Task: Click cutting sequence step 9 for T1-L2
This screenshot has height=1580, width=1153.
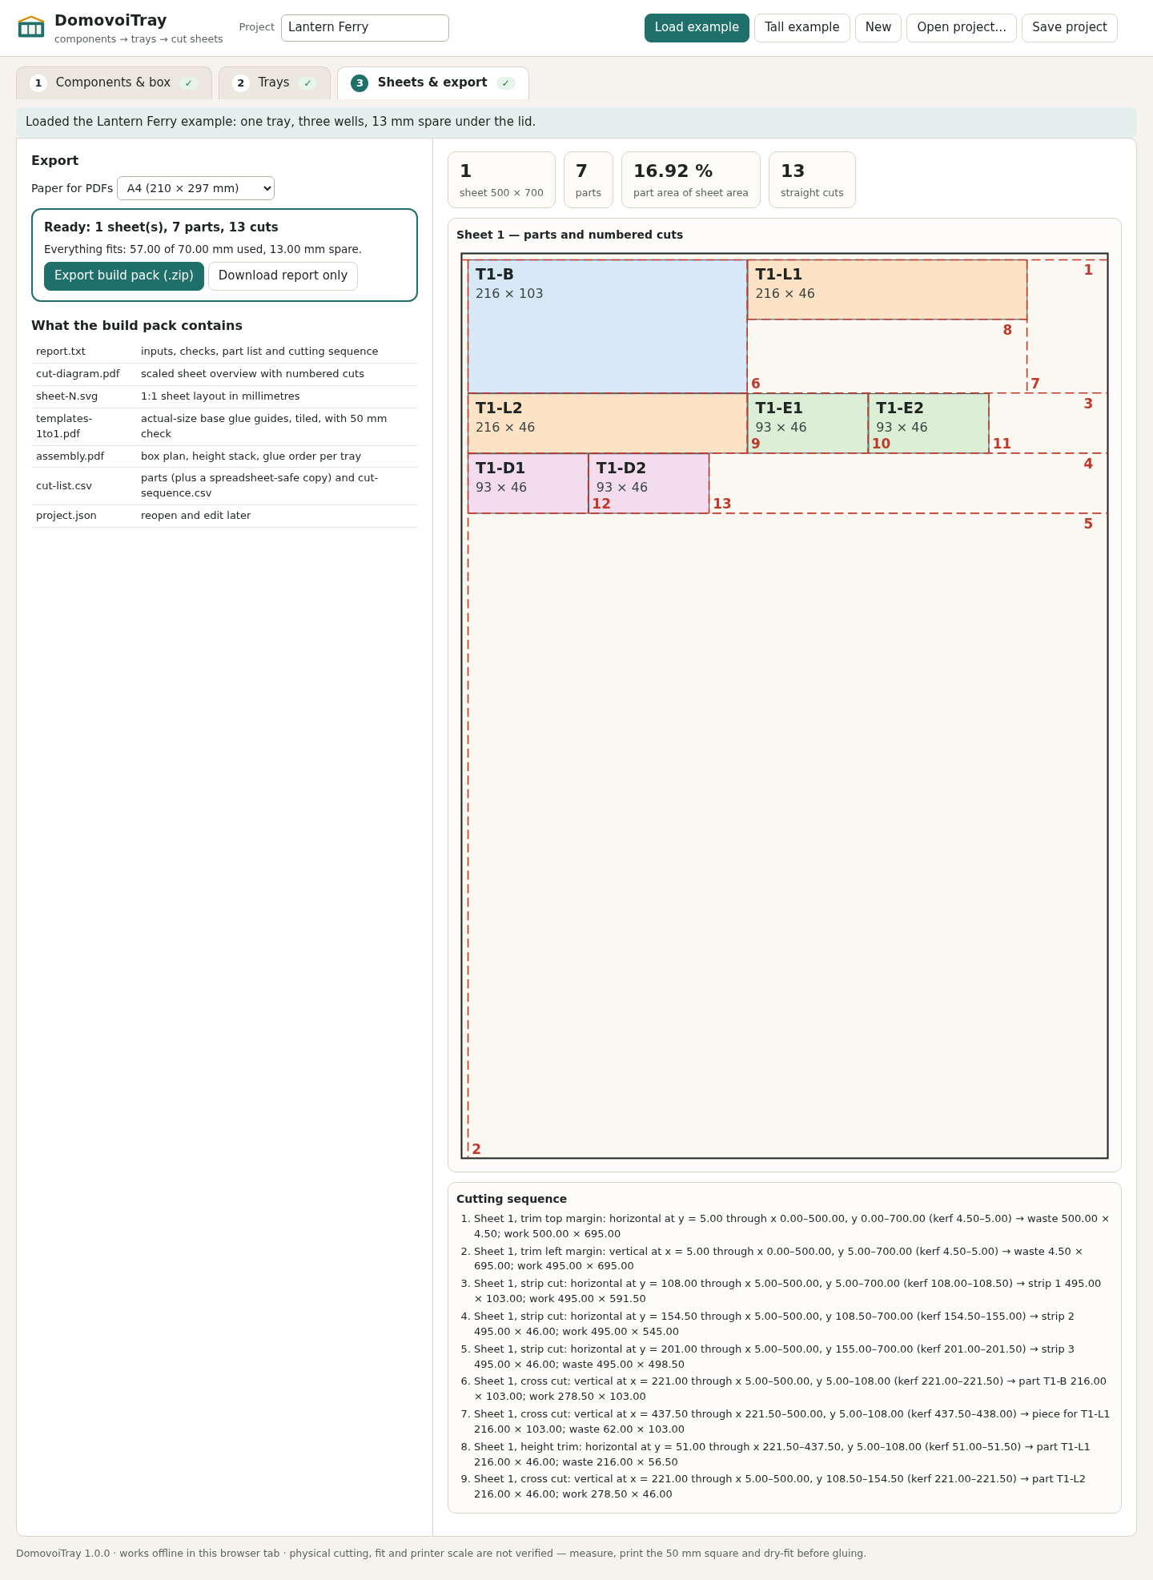Action: [x=791, y=1486]
